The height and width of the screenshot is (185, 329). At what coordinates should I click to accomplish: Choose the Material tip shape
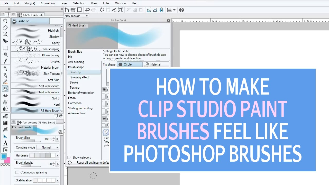coord(156,64)
